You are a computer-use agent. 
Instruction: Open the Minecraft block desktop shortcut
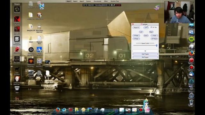tap(39, 15)
